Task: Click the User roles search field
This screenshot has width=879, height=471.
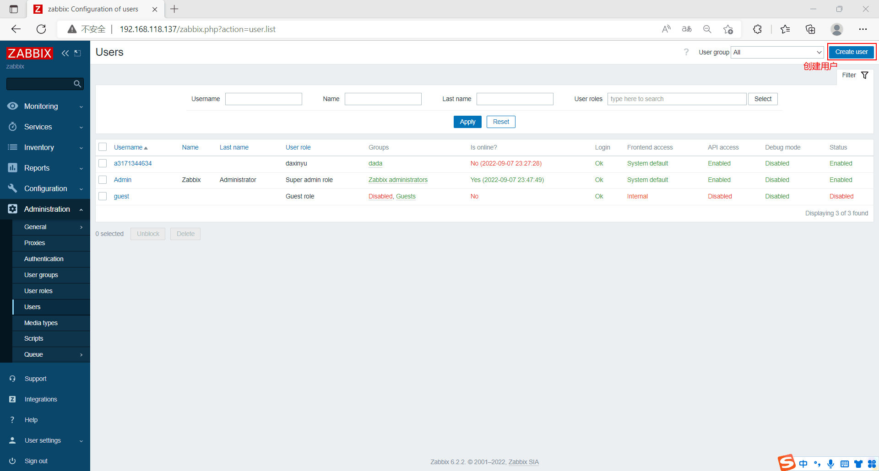Action: coord(677,99)
